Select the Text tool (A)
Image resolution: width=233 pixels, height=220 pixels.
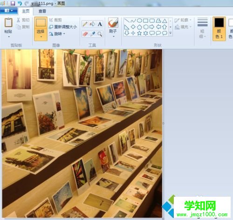coord(100,24)
